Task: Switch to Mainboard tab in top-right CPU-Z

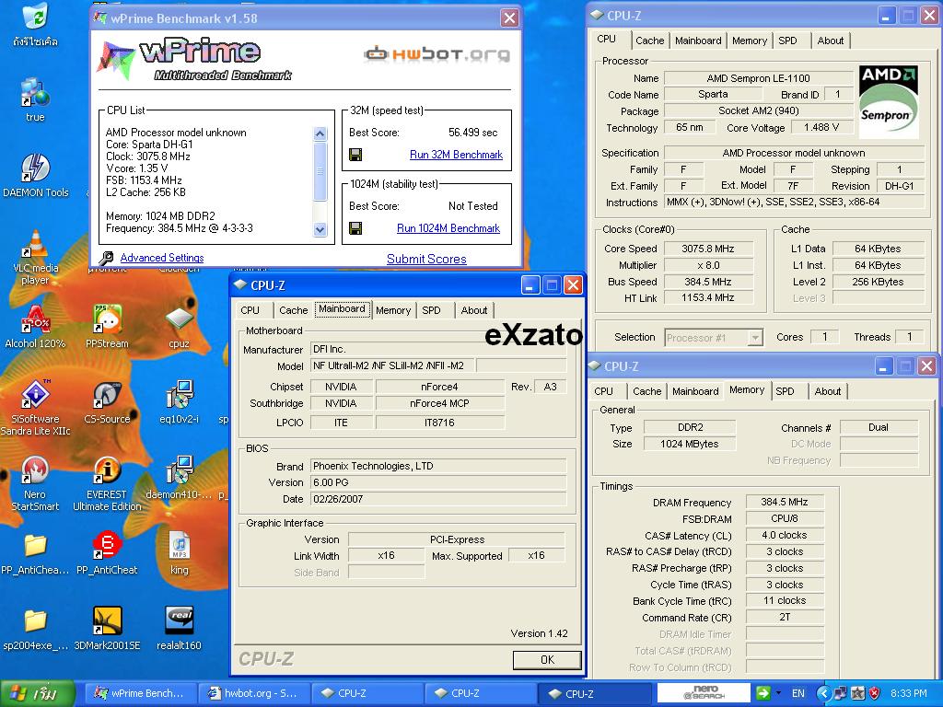Action: [x=698, y=41]
